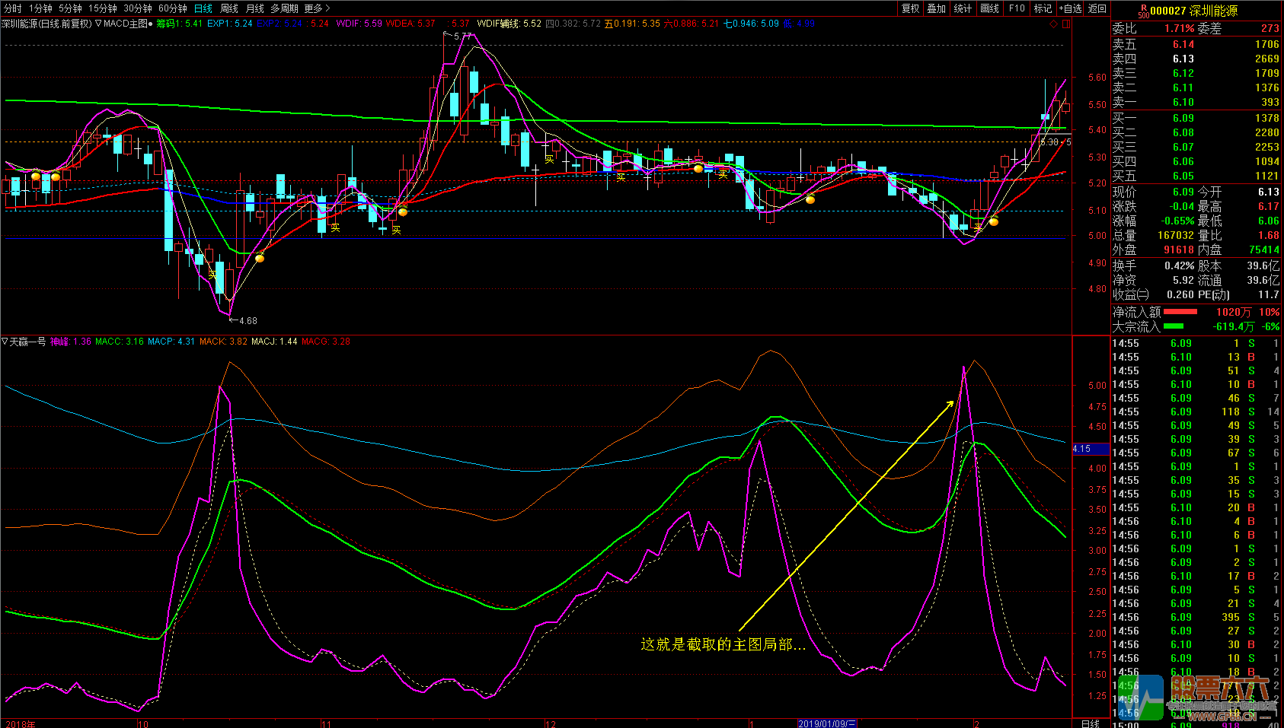Image resolution: width=1284 pixels, height=728 pixels.
Task: Expand the 天赢一号 indicator triangle
Action: click(x=5, y=342)
